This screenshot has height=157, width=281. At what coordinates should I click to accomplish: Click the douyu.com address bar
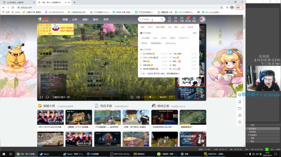(x=117, y=7)
